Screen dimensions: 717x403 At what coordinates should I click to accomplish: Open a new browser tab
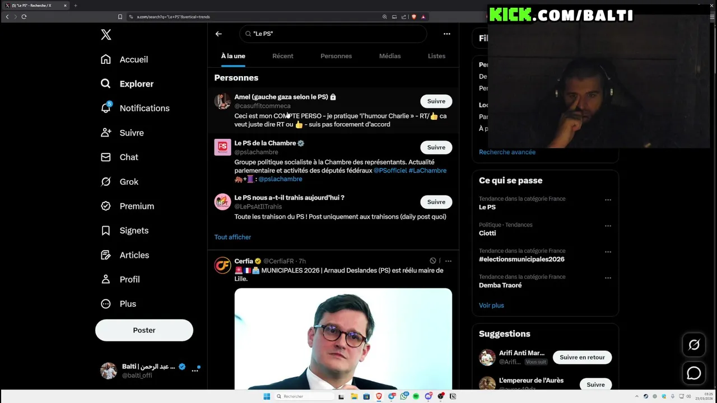click(x=76, y=6)
